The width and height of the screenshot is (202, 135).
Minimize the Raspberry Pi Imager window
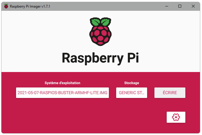pos(166,6)
